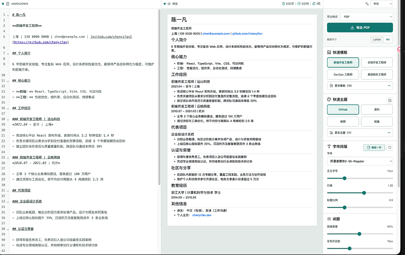Click the MARKDOWN pane label
Image resolution: width=405 pixels, height=255 pixels.
pos(20,4)
